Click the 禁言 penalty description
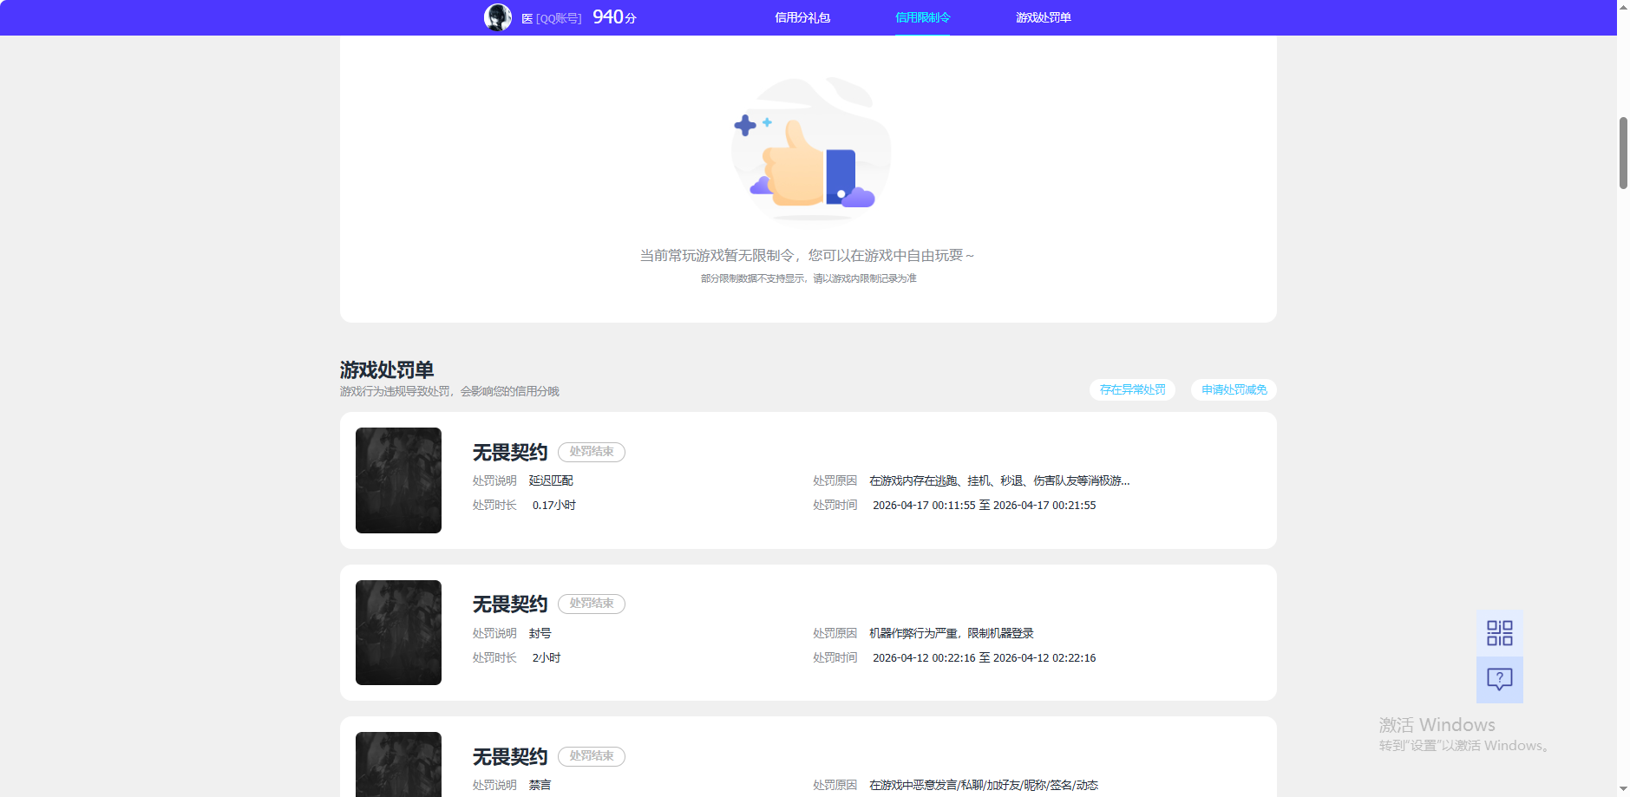Image resolution: width=1630 pixels, height=797 pixels. 540,785
